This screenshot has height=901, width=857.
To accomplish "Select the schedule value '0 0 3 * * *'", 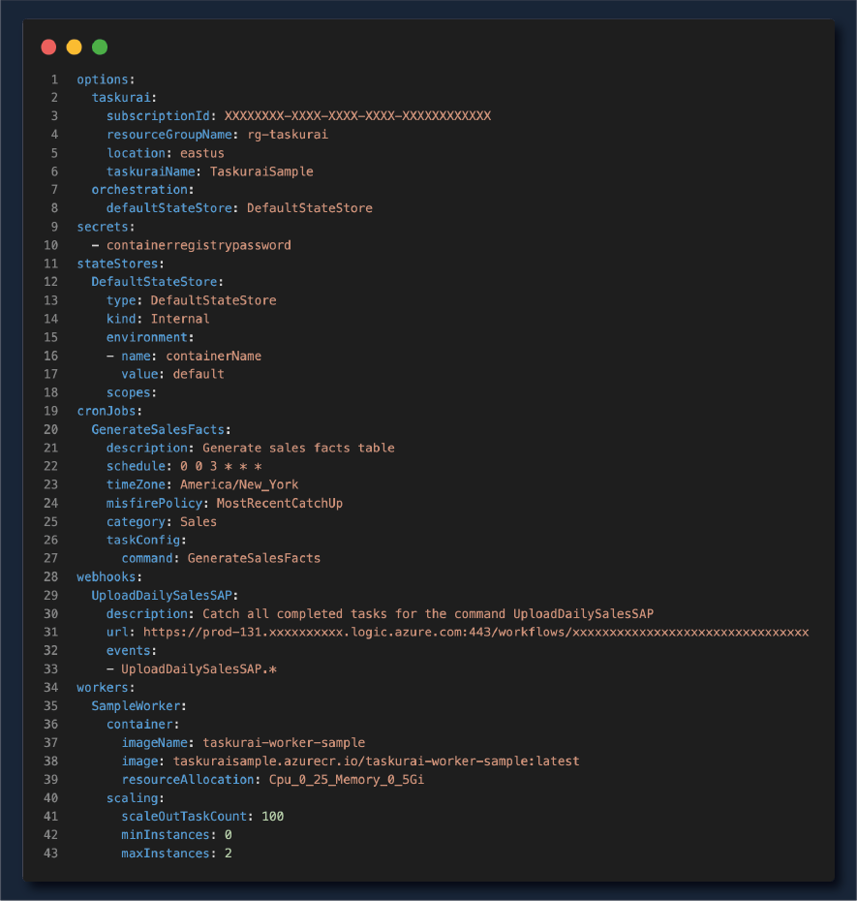I will coord(221,466).
